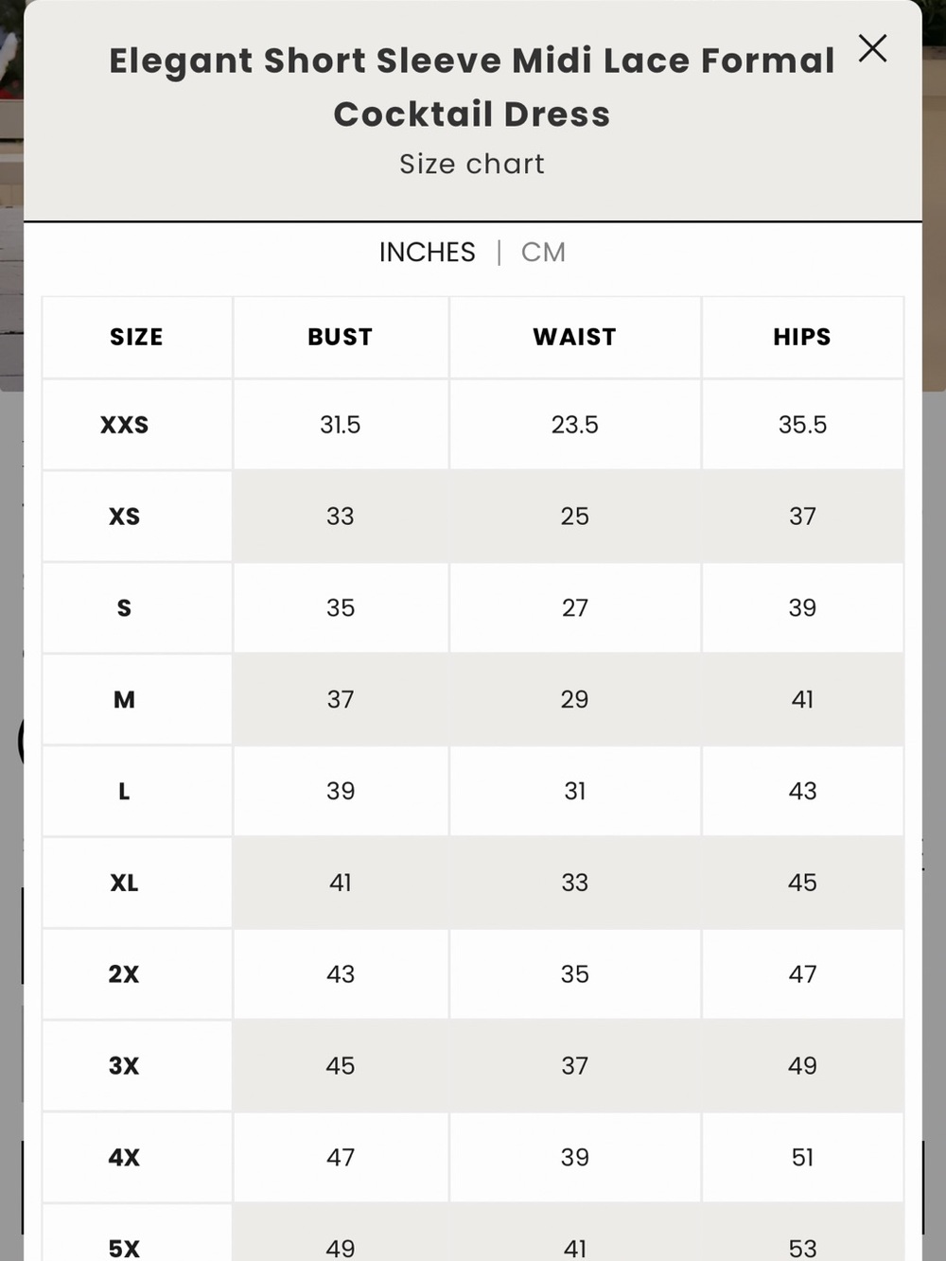Screen dimensions: 946x1261
Task: Click the XXS bust value 31.5
Action: 341,425
